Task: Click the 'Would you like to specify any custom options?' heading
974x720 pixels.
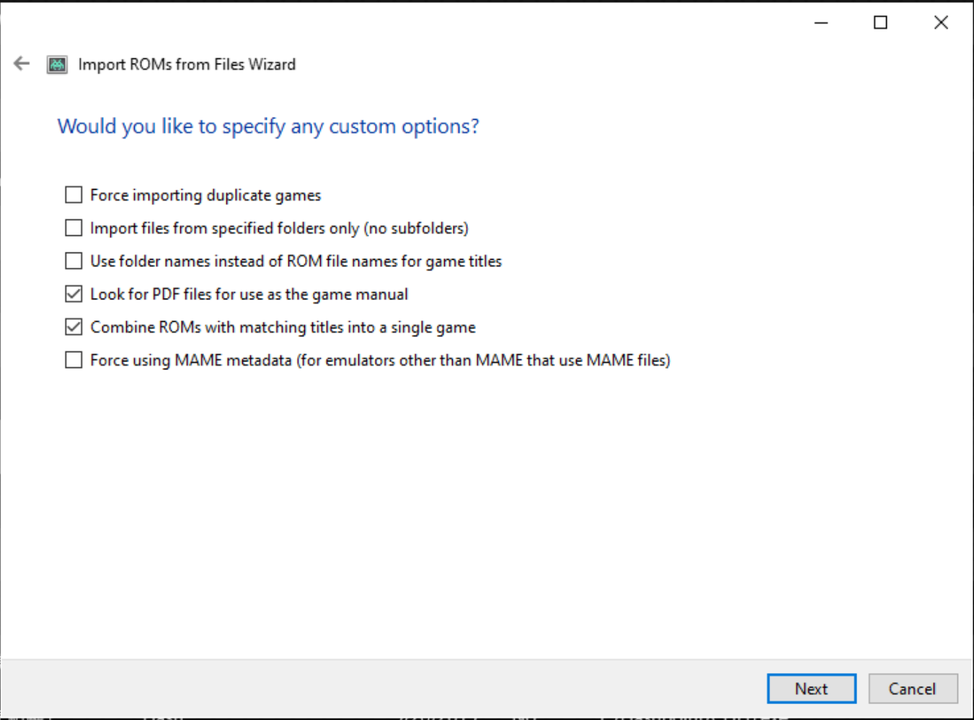Action: tap(268, 126)
